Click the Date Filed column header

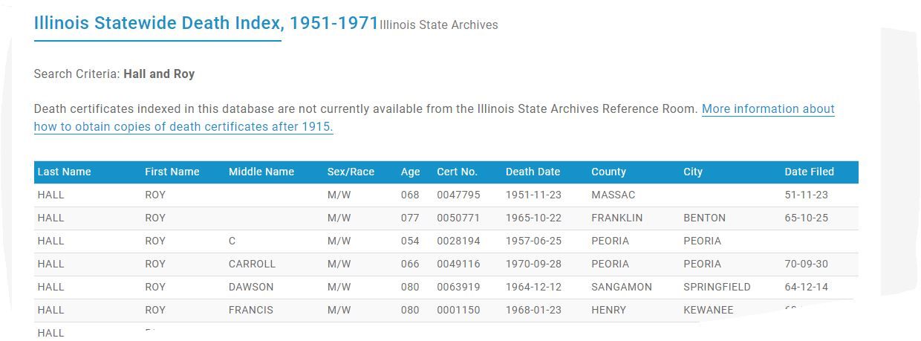click(x=810, y=172)
